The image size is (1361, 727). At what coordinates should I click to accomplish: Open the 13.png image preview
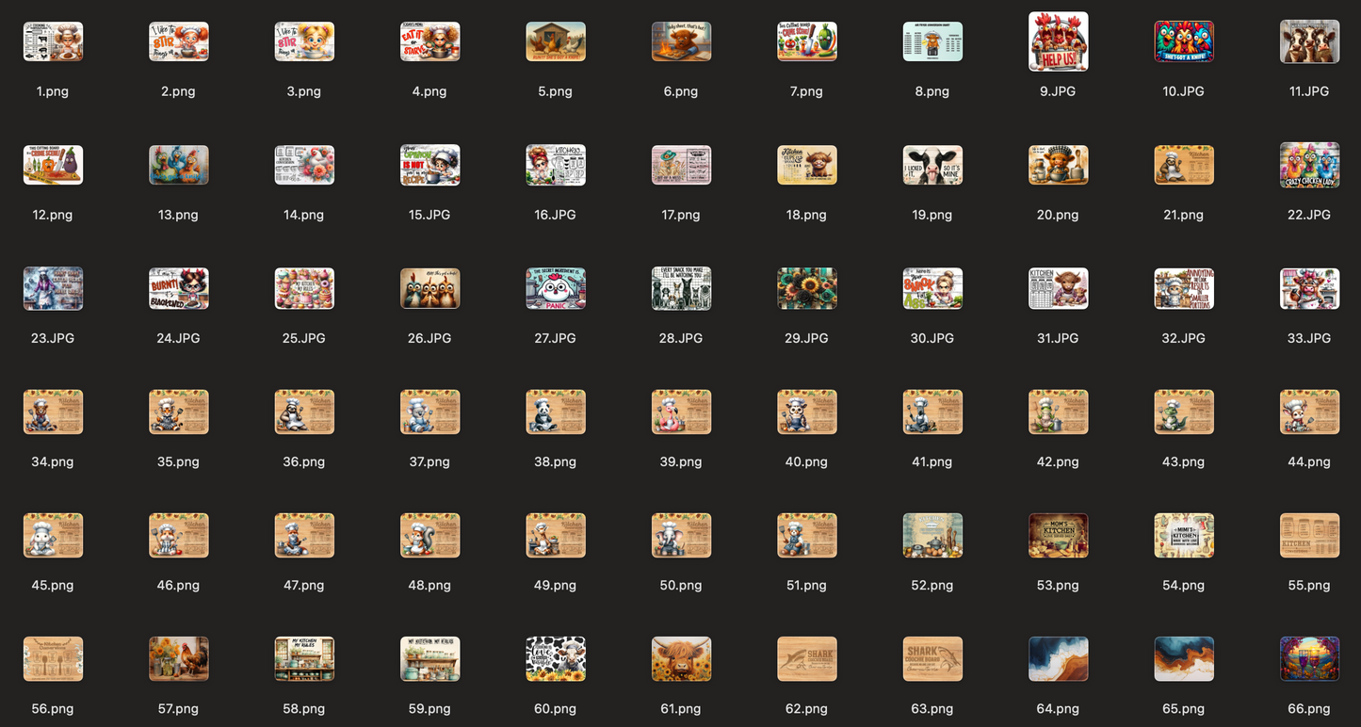(x=178, y=165)
